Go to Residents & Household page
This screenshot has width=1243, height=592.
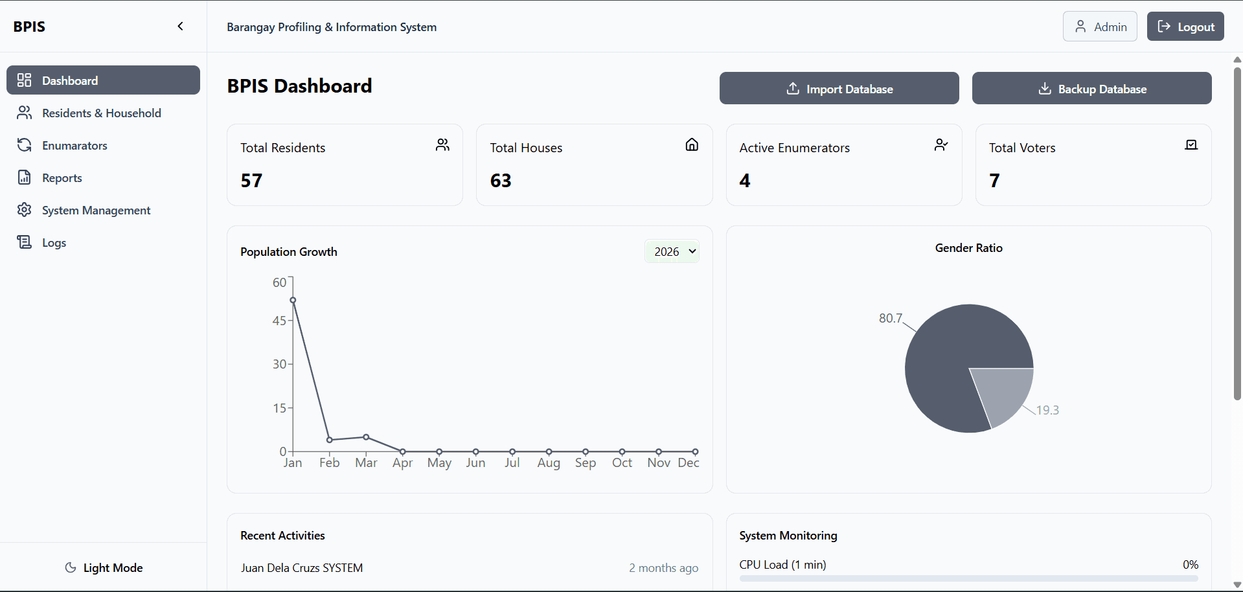[103, 113]
